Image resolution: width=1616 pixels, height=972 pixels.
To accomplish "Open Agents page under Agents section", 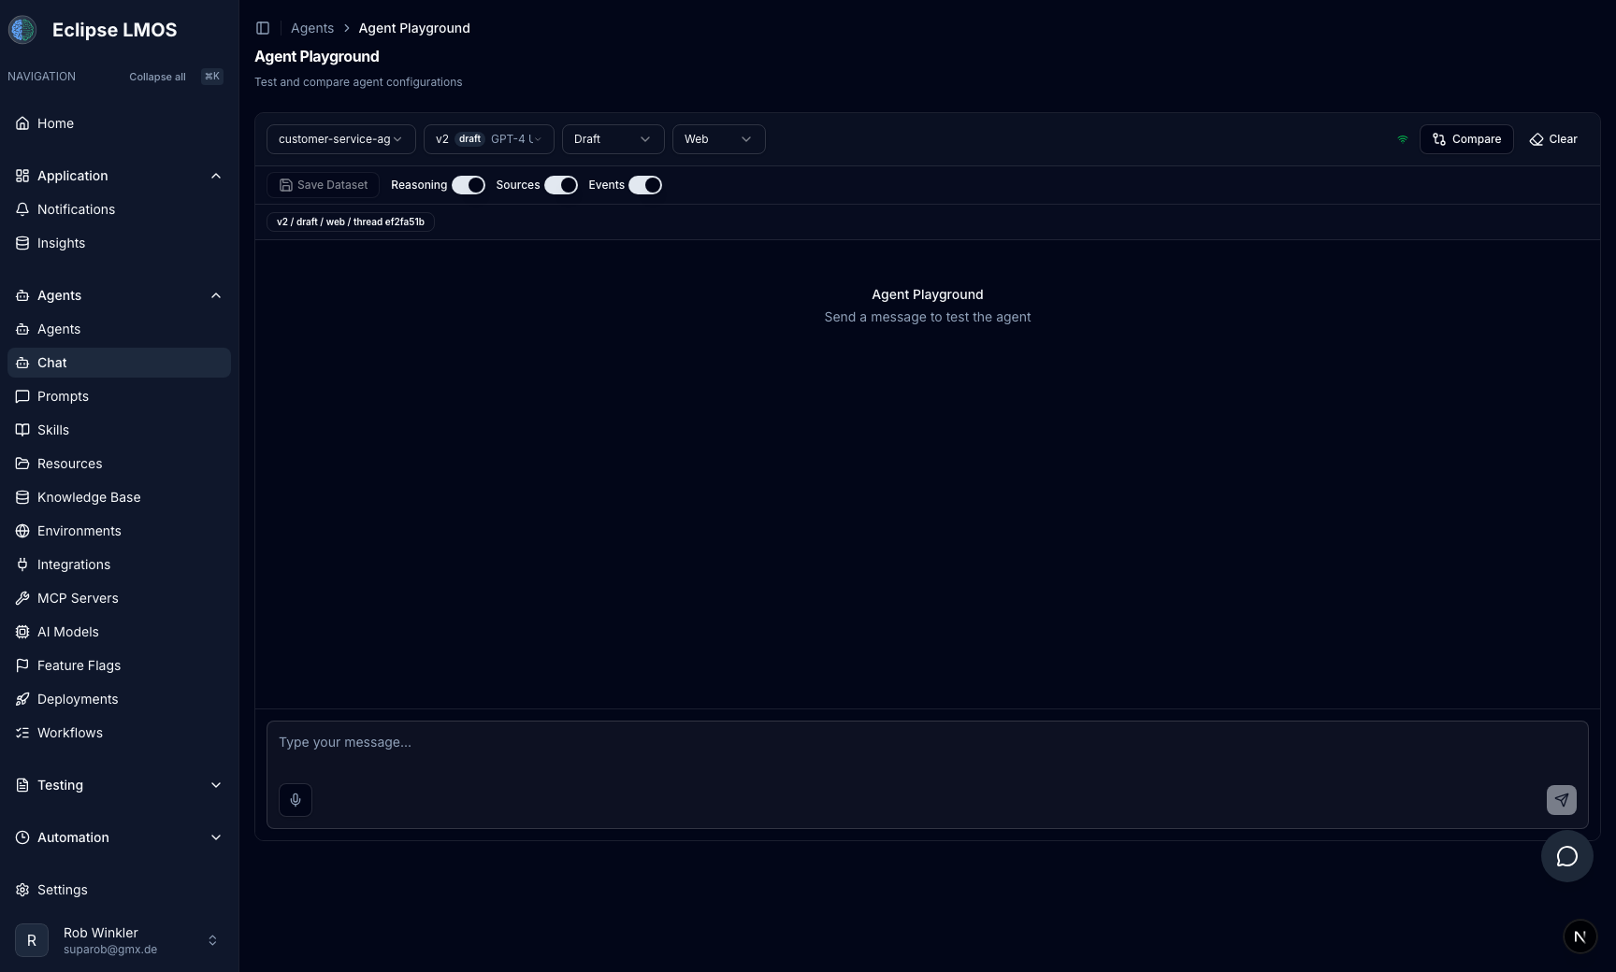I will (119, 329).
